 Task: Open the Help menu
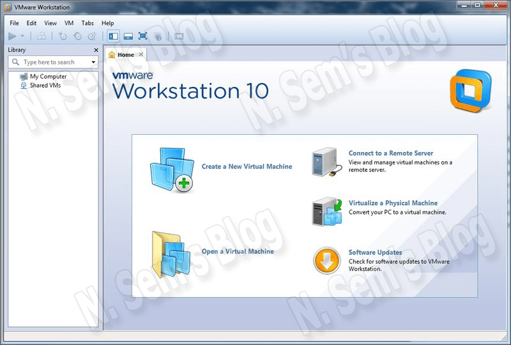coord(107,23)
